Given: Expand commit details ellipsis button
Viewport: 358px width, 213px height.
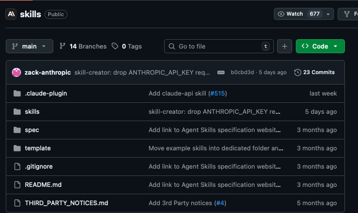Looking at the screenshot, I should pyautogui.click(x=221, y=73).
